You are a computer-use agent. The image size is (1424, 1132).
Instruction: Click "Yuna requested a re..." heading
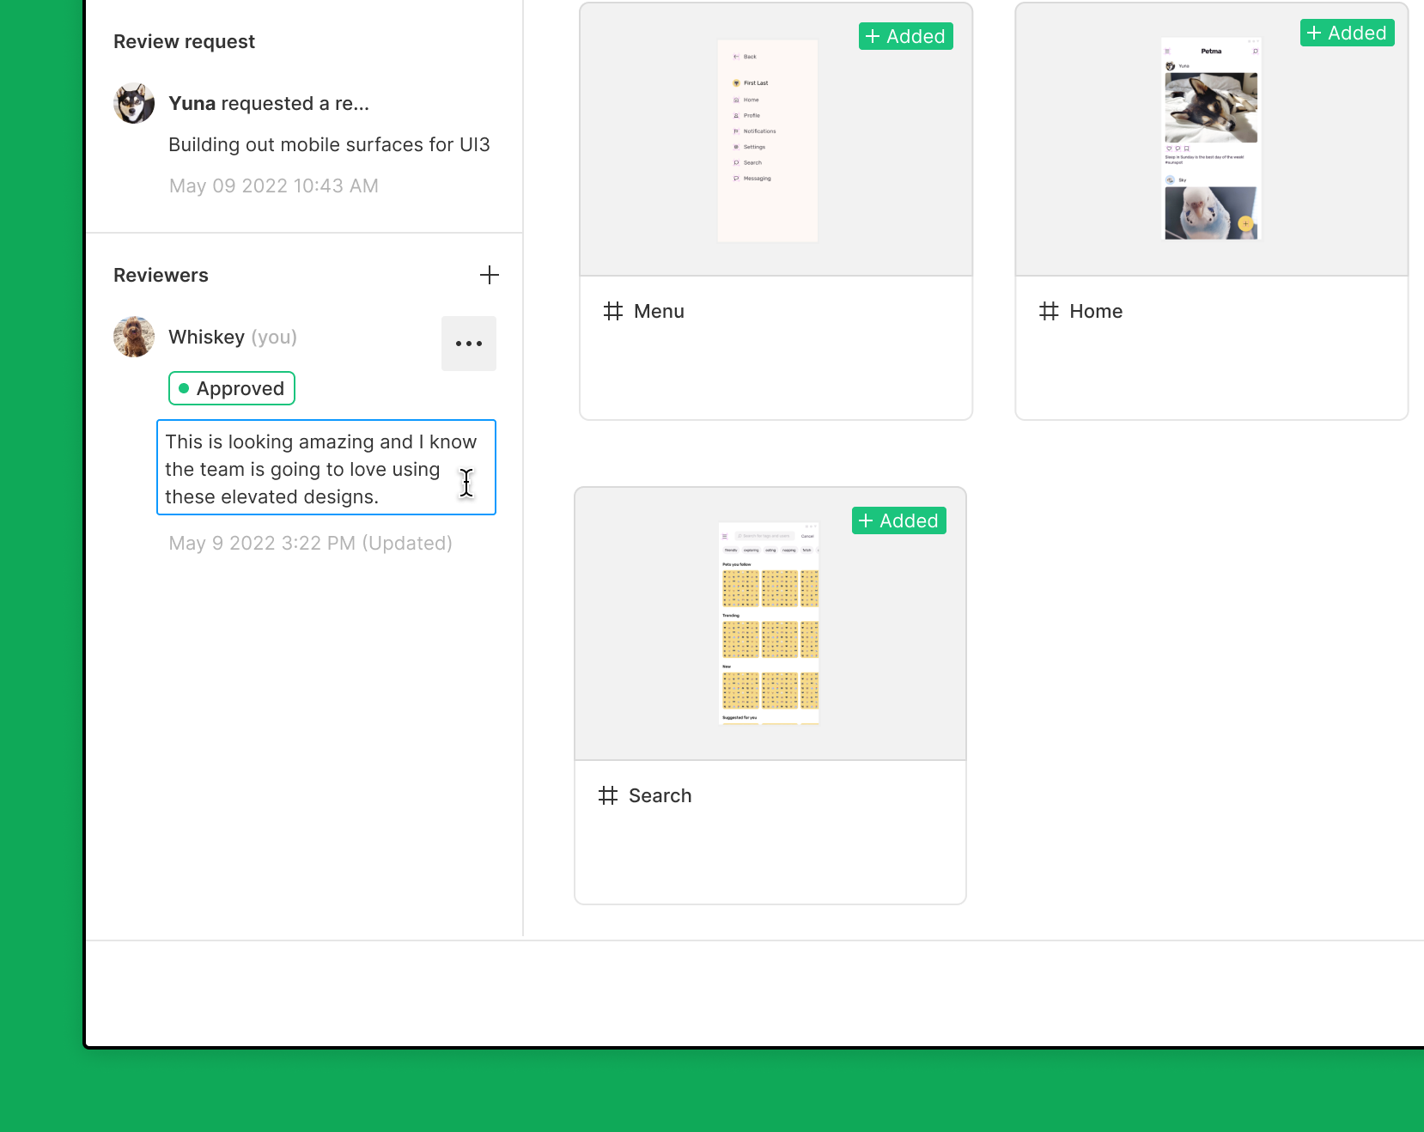pos(269,103)
